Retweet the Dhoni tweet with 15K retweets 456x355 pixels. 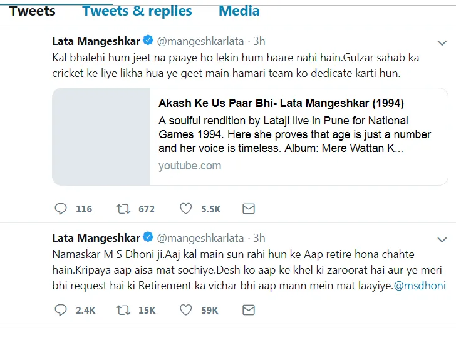pyautogui.click(x=123, y=310)
